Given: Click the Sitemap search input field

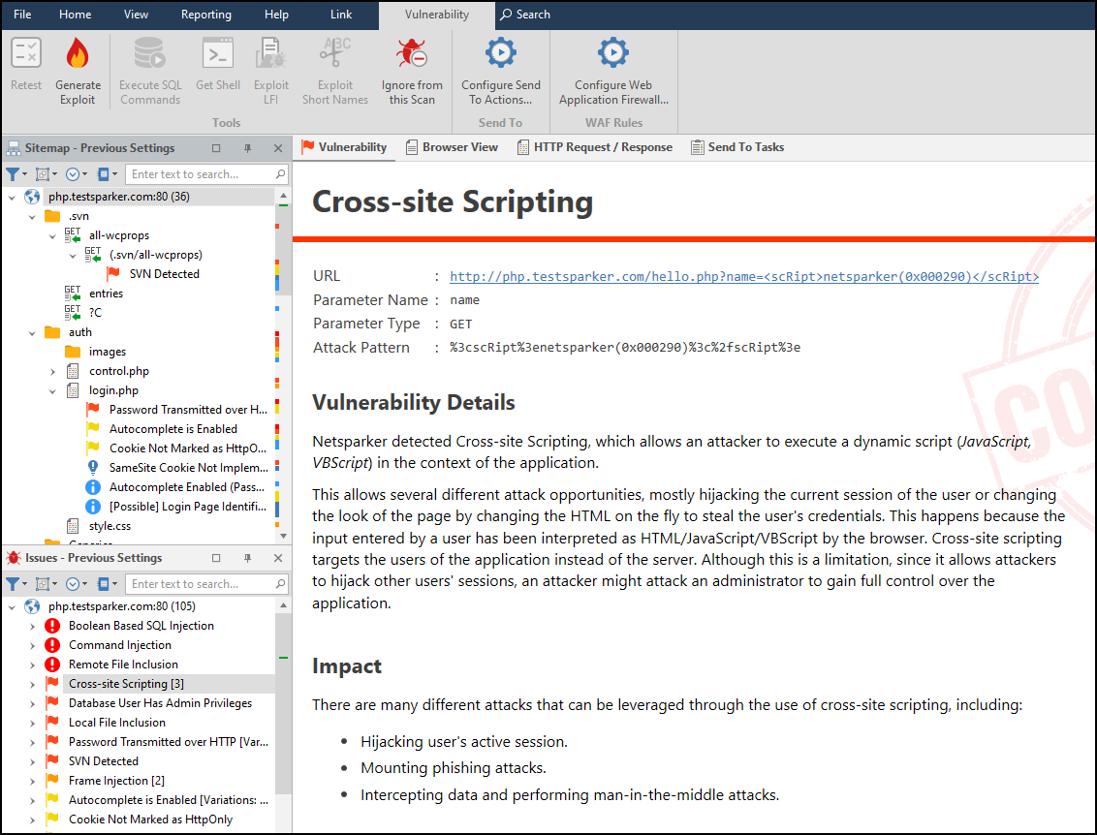Looking at the screenshot, I should coord(205,173).
